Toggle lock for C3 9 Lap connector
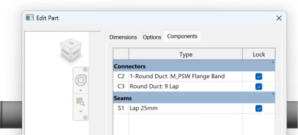The image size is (298, 135). (259, 86)
